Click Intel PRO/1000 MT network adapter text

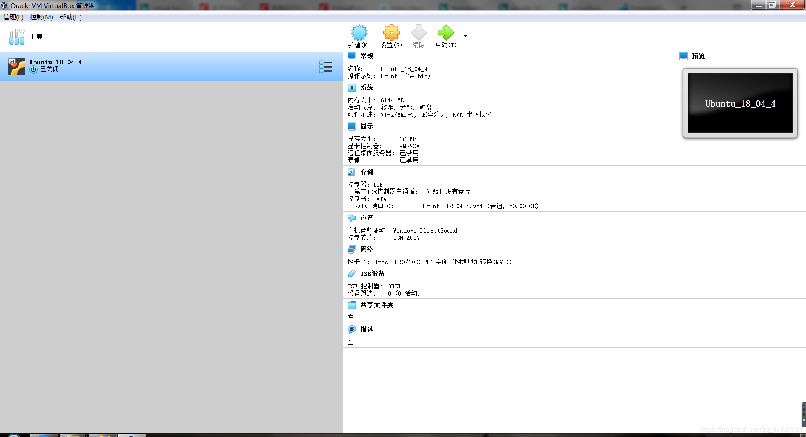[443, 262]
